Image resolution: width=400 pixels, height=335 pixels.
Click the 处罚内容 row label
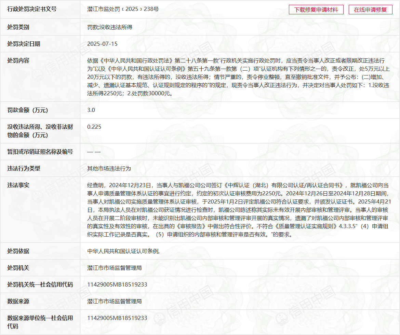[x=18, y=60]
